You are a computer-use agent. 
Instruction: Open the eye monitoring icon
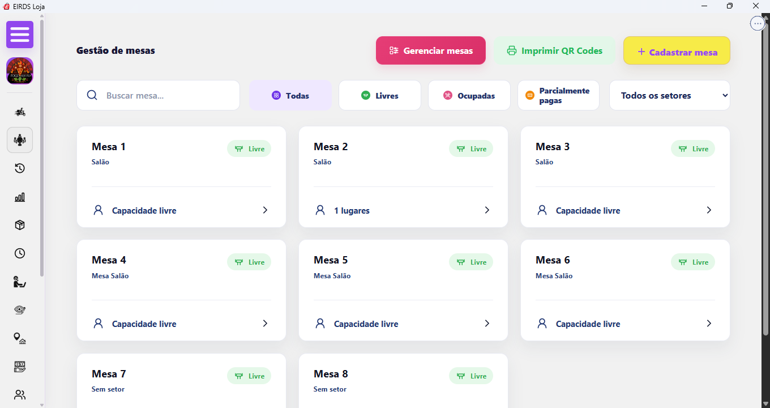[x=20, y=310]
